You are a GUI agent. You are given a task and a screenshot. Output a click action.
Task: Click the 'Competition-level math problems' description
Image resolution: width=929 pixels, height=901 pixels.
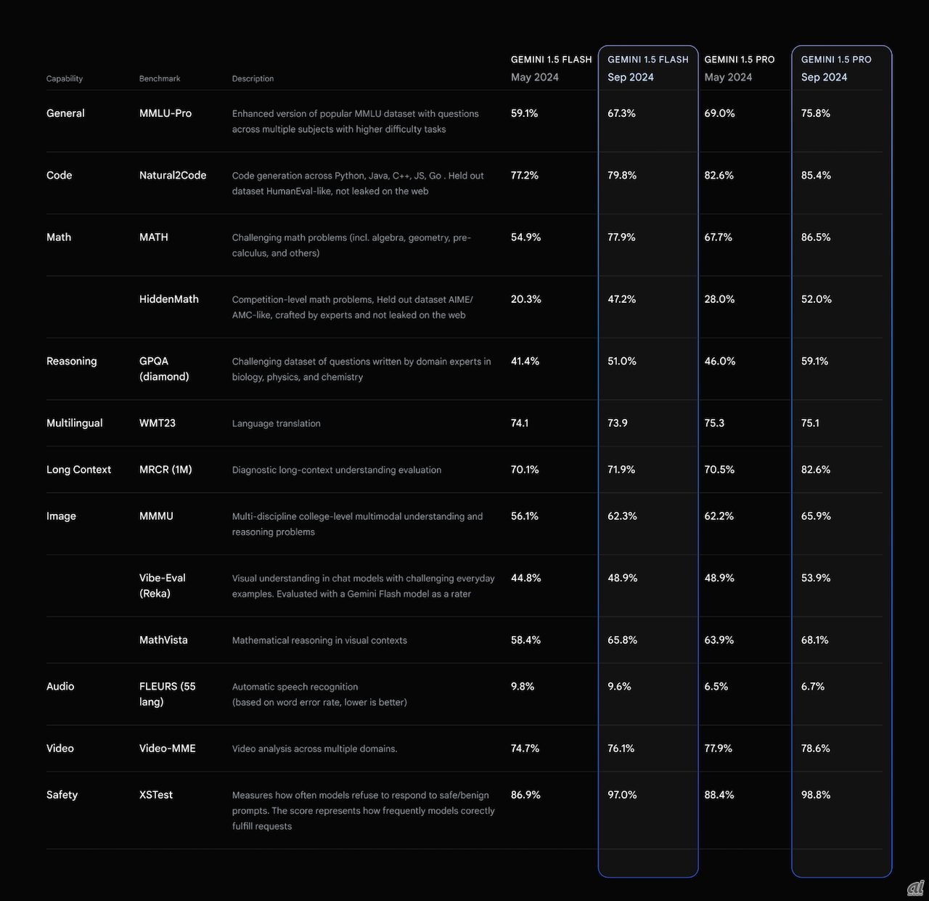click(353, 307)
